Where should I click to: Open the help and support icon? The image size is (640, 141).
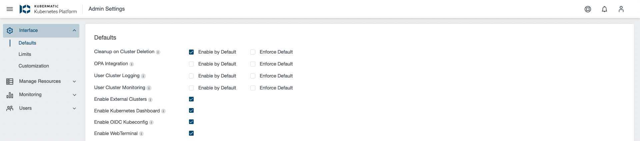(x=588, y=9)
